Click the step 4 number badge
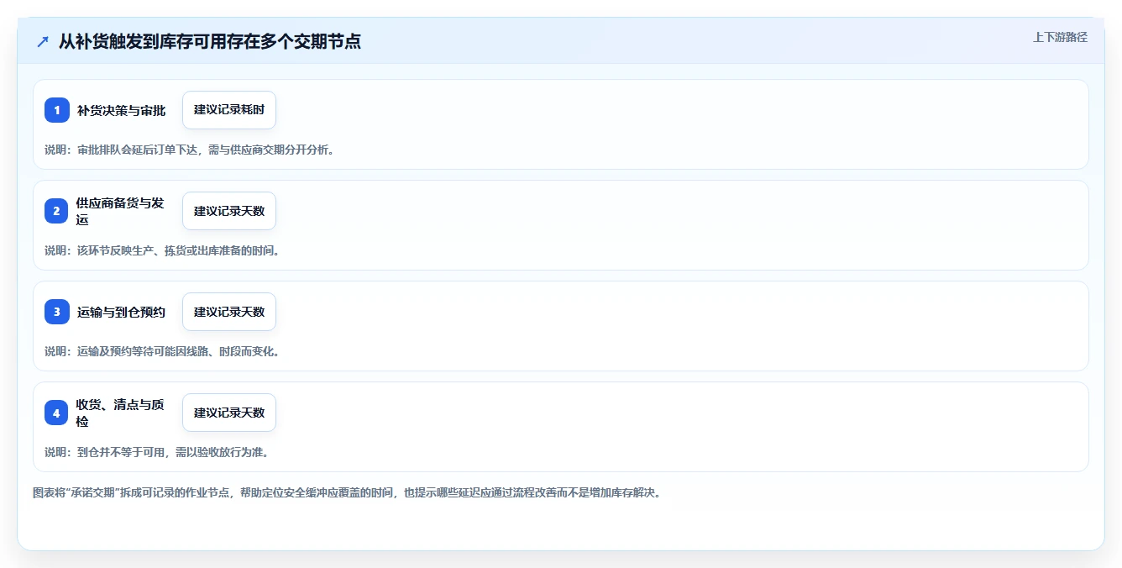The height and width of the screenshot is (568, 1122). 57,413
